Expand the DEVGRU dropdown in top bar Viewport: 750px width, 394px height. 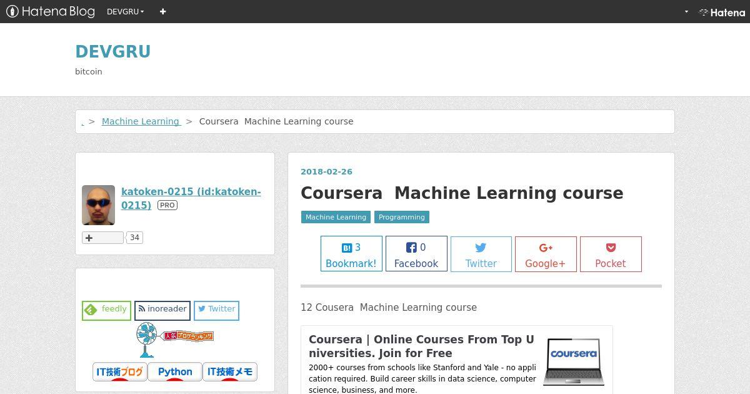126,11
